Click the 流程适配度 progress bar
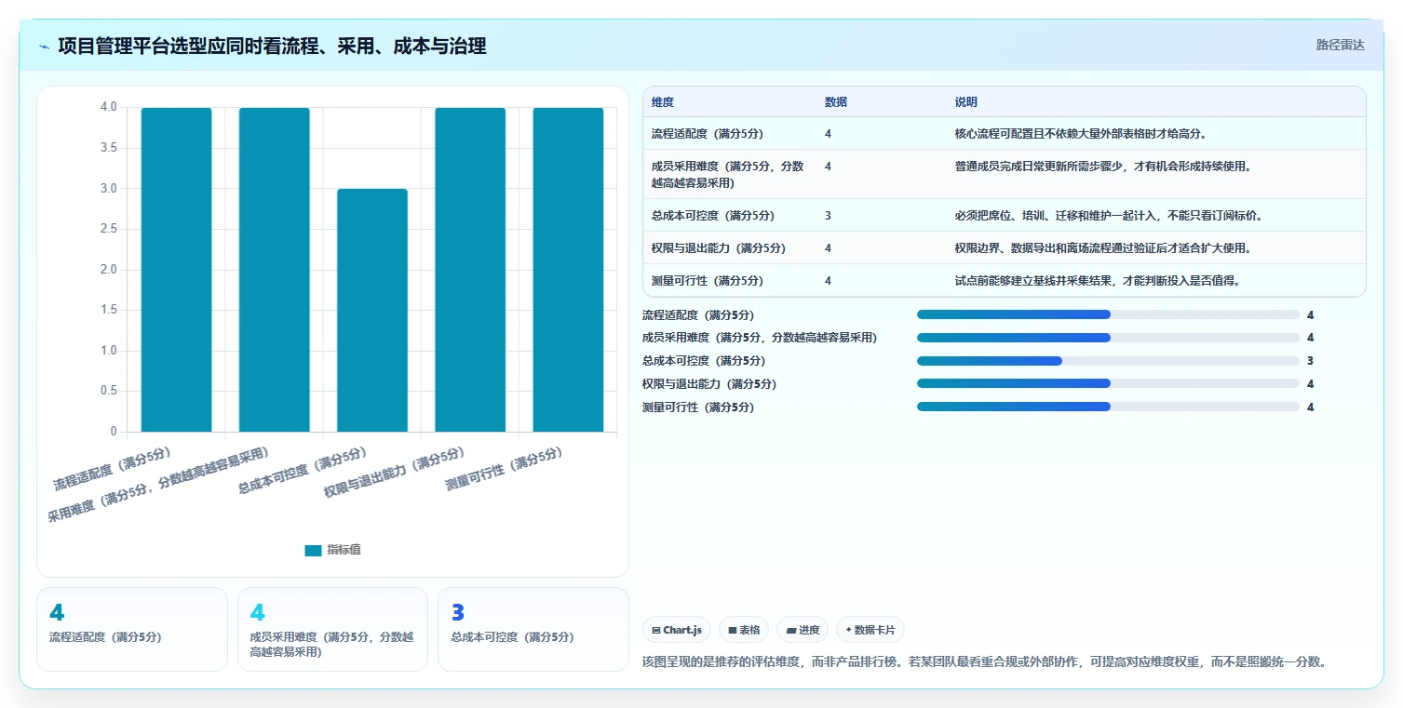Viewport: 1403px width, 708px height. [x=1108, y=315]
